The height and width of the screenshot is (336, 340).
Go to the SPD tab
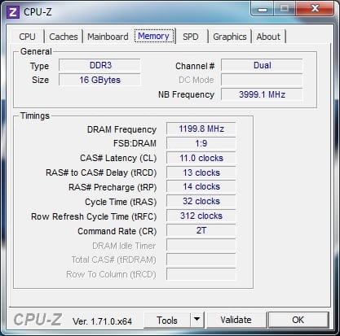click(191, 37)
